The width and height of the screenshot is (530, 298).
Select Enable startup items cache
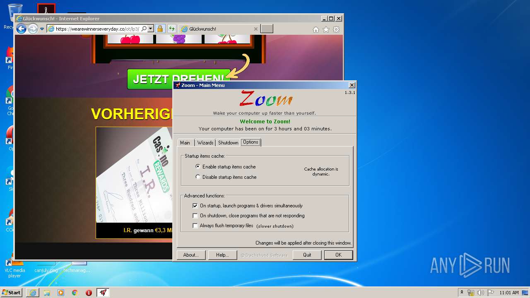tap(225, 166)
